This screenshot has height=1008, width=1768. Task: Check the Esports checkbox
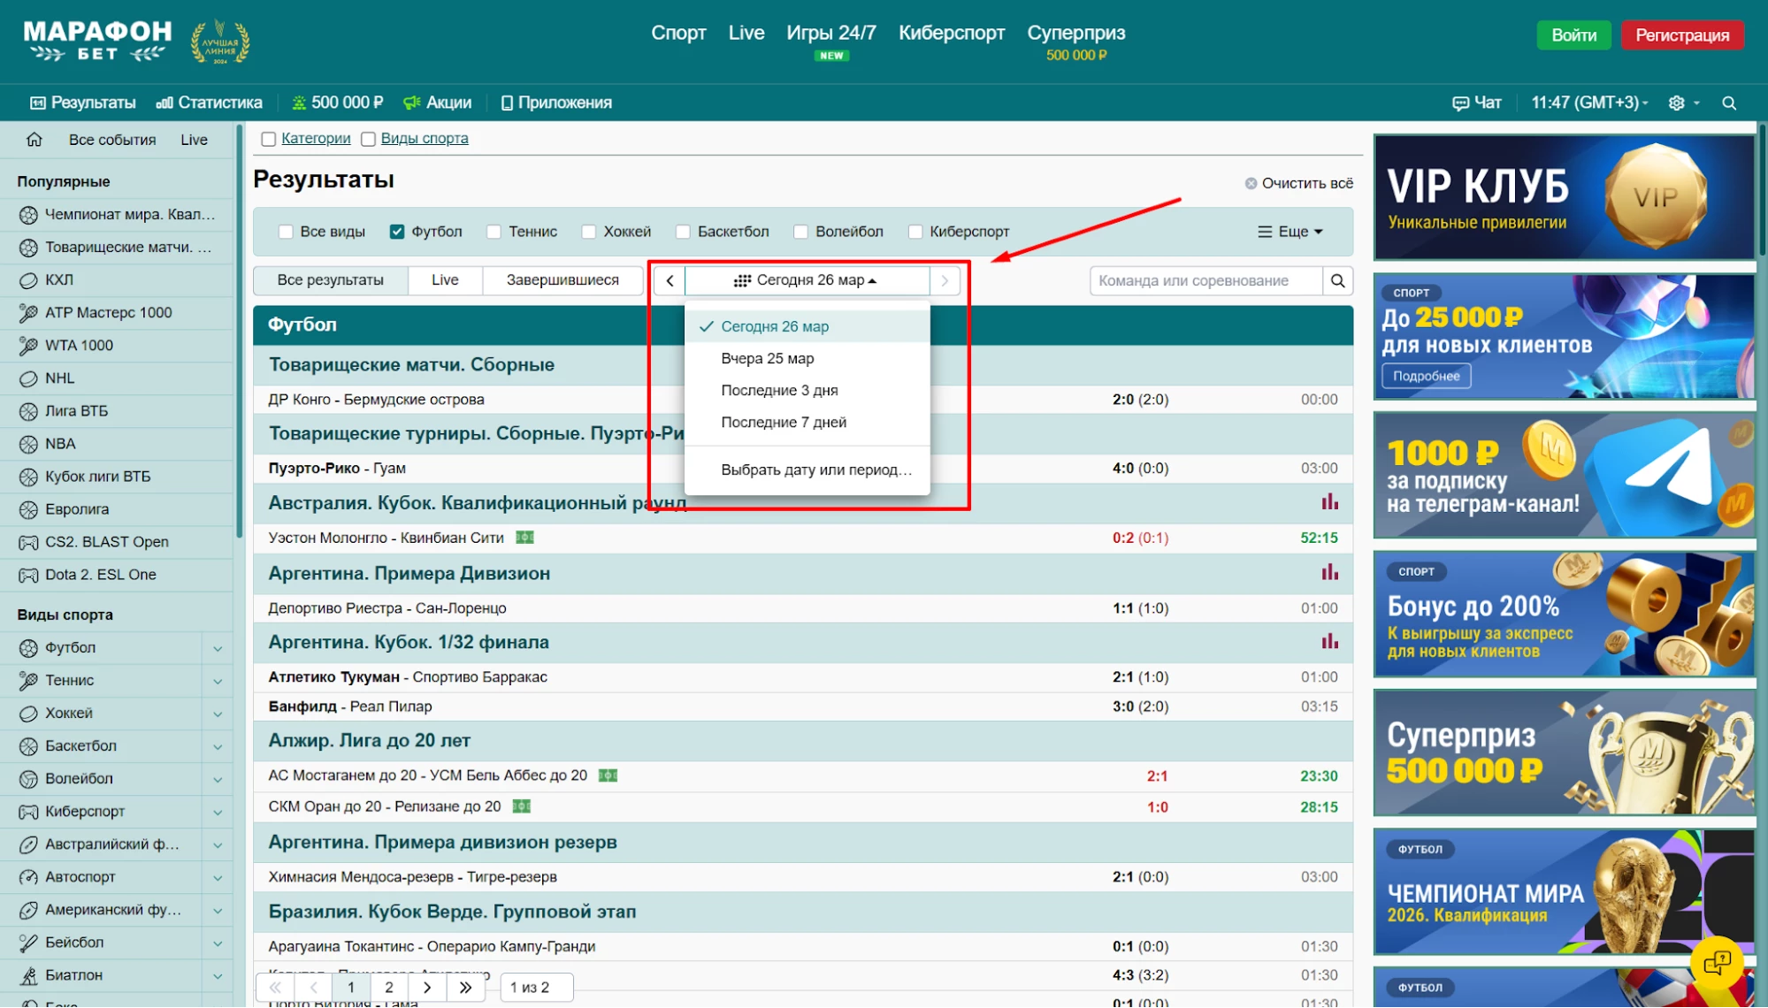pyautogui.click(x=915, y=232)
